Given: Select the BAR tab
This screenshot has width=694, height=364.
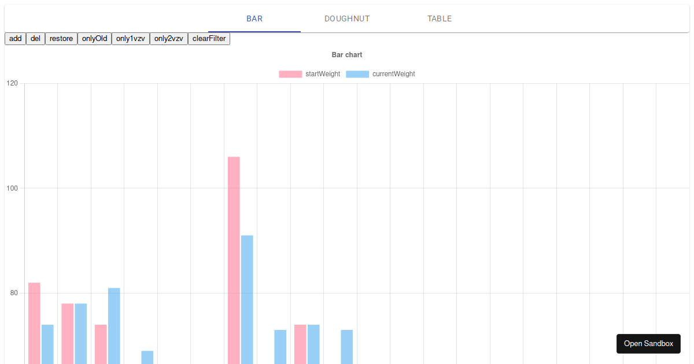Looking at the screenshot, I should click(x=254, y=18).
